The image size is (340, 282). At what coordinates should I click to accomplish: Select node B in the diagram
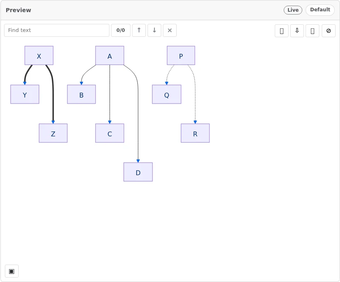pos(81,94)
